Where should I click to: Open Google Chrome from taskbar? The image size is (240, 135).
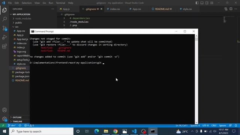pos(115,131)
